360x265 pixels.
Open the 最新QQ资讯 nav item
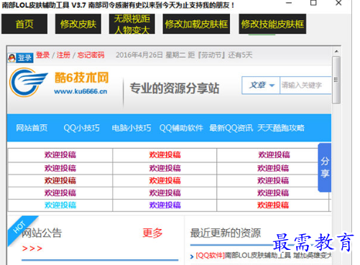click(231, 128)
